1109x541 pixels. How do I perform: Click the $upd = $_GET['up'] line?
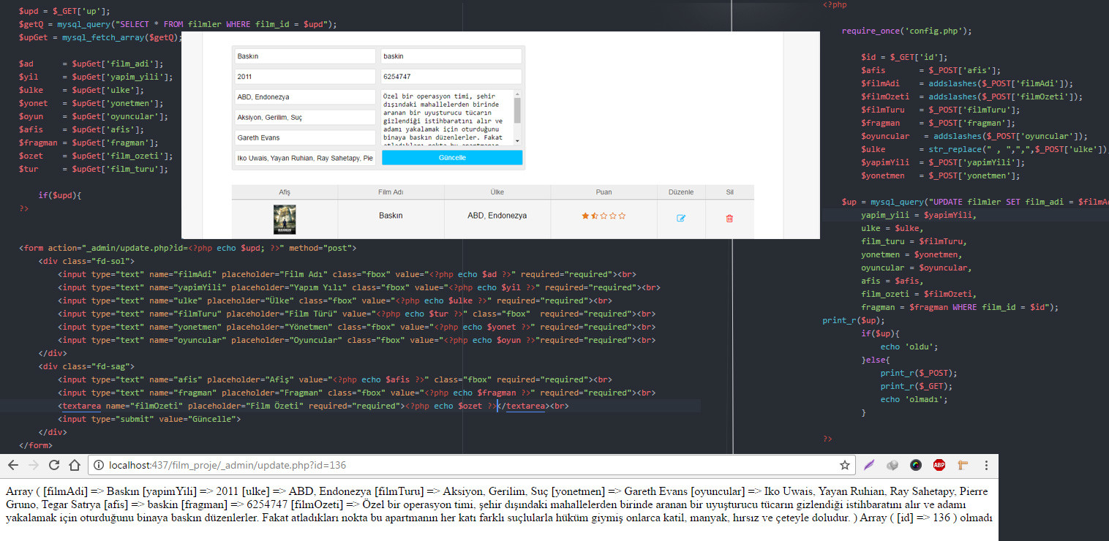click(65, 11)
